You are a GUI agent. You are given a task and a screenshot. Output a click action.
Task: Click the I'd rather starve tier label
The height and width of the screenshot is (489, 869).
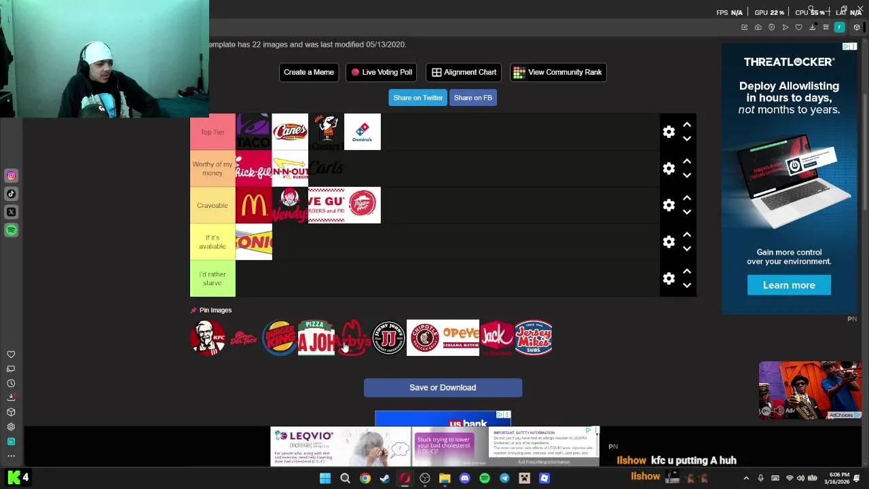(212, 278)
